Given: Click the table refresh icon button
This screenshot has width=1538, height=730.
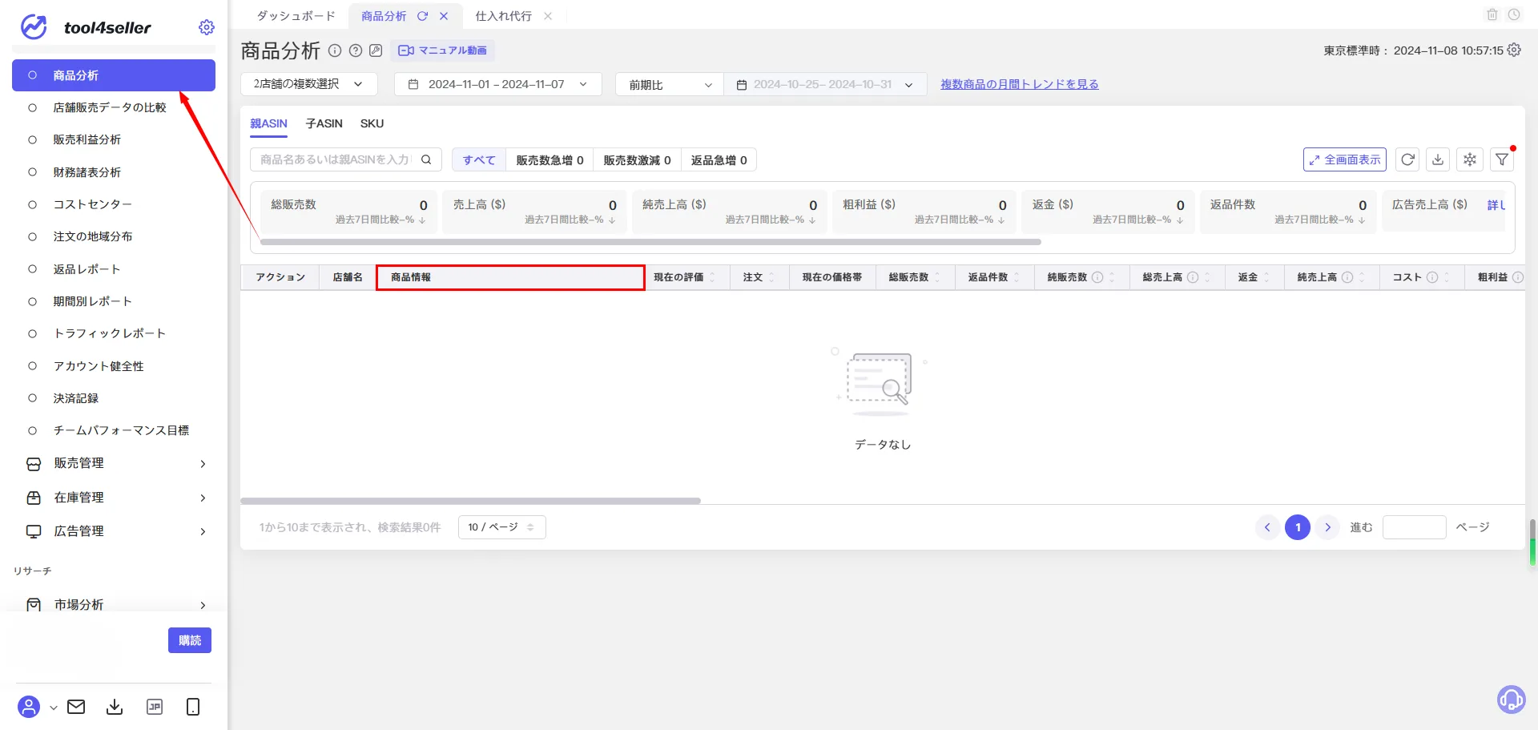Looking at the screenshot, I should tap(1407, 159).
